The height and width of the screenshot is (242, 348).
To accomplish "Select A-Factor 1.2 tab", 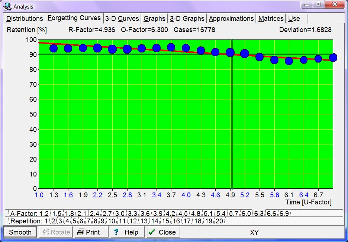I will pyautogui.click(x=44, y=214).
